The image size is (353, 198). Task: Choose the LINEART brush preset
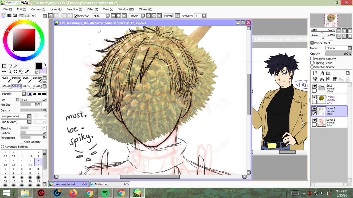(6, 86)
